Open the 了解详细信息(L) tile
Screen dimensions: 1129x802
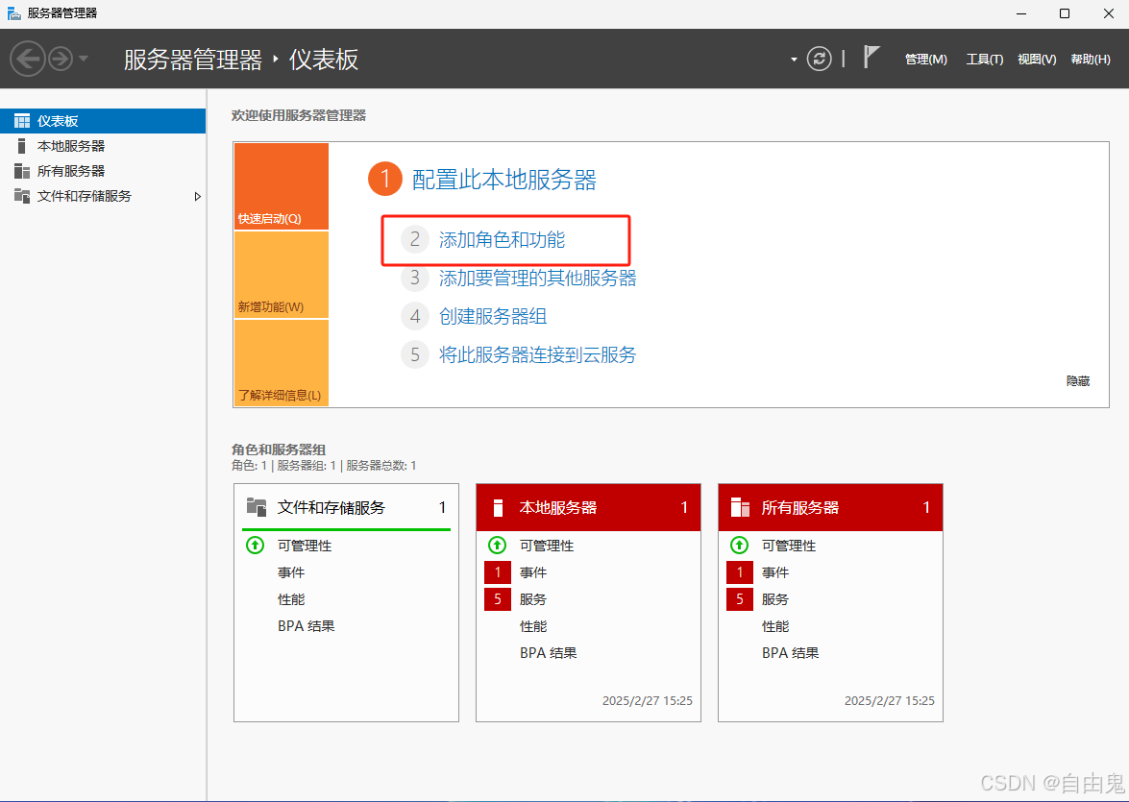click(282, 363)
